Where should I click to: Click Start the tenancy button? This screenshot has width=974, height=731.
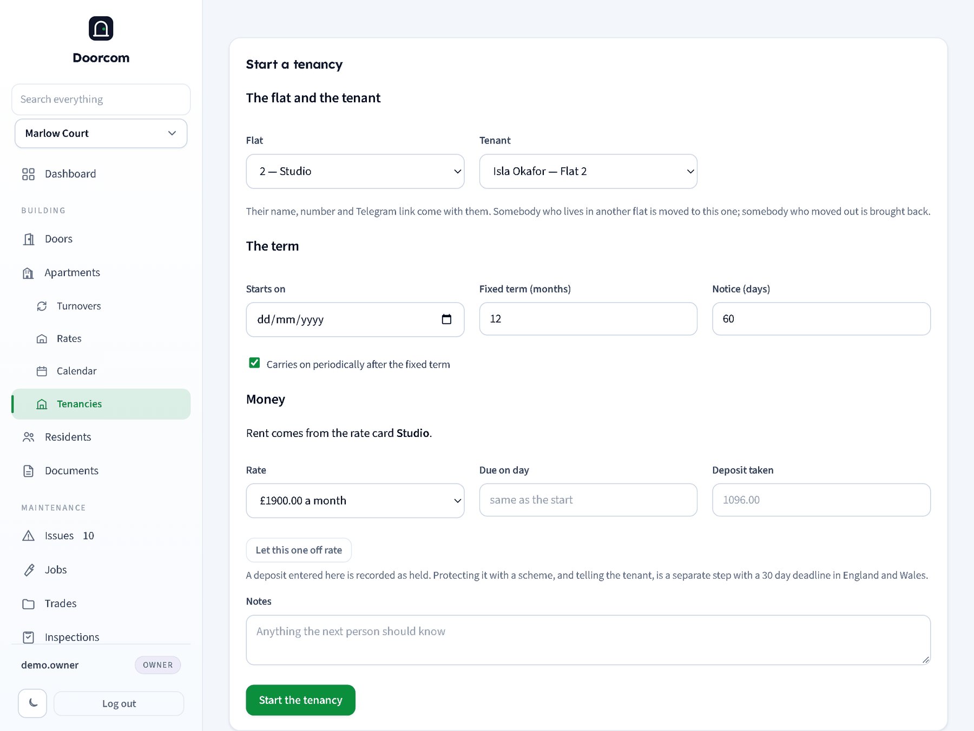tap(300, 700)
